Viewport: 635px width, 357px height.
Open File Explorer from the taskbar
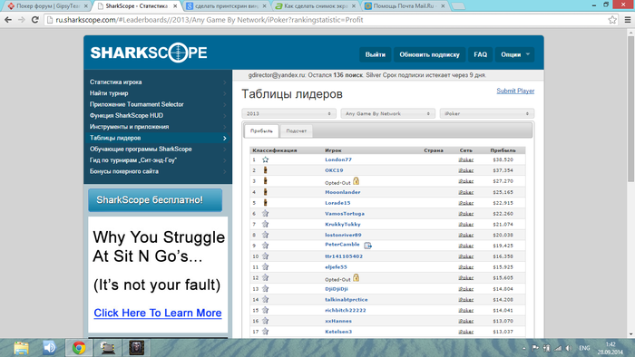point(22,348)
